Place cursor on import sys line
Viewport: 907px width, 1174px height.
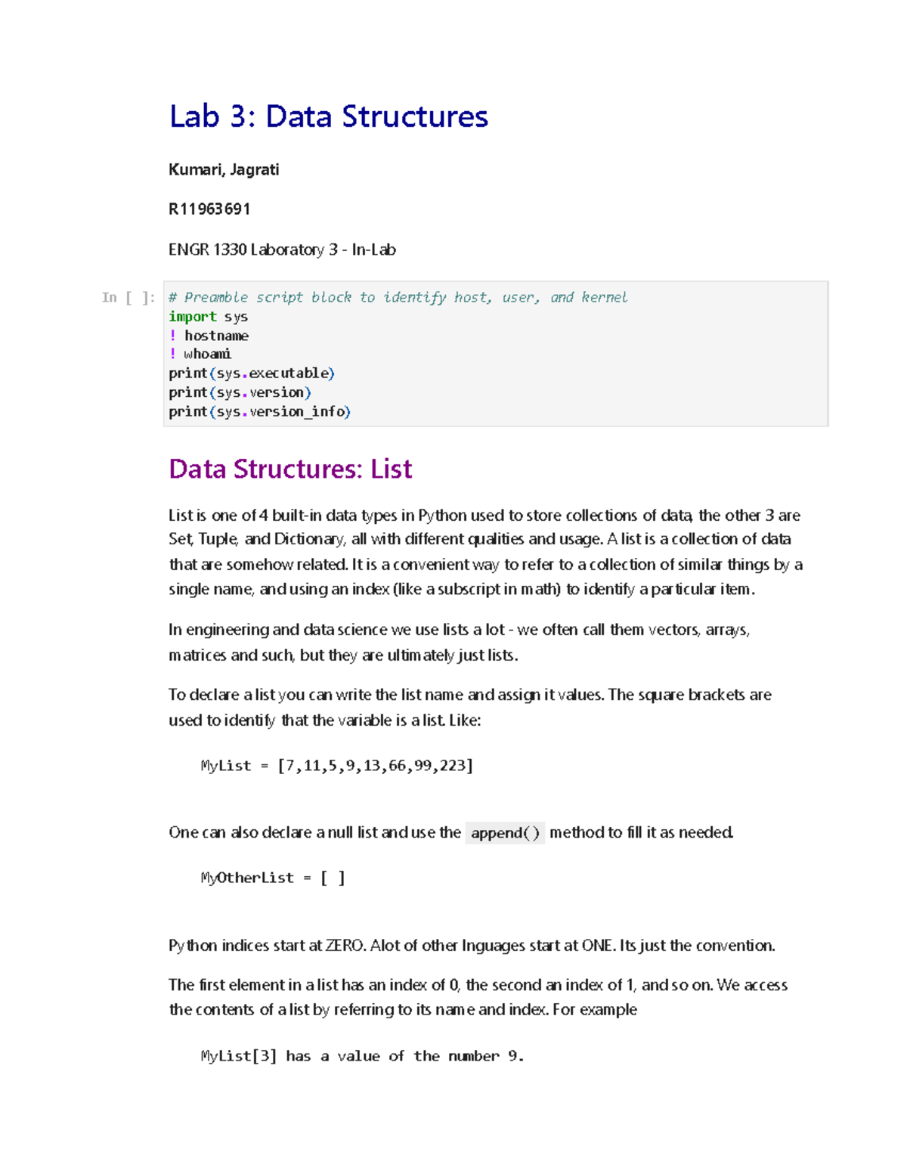208,317
